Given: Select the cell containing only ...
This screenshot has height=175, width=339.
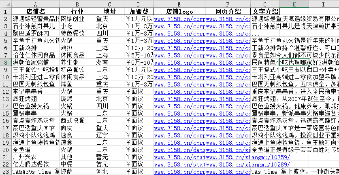Looking at the screenshot, I should coord(265,34).
